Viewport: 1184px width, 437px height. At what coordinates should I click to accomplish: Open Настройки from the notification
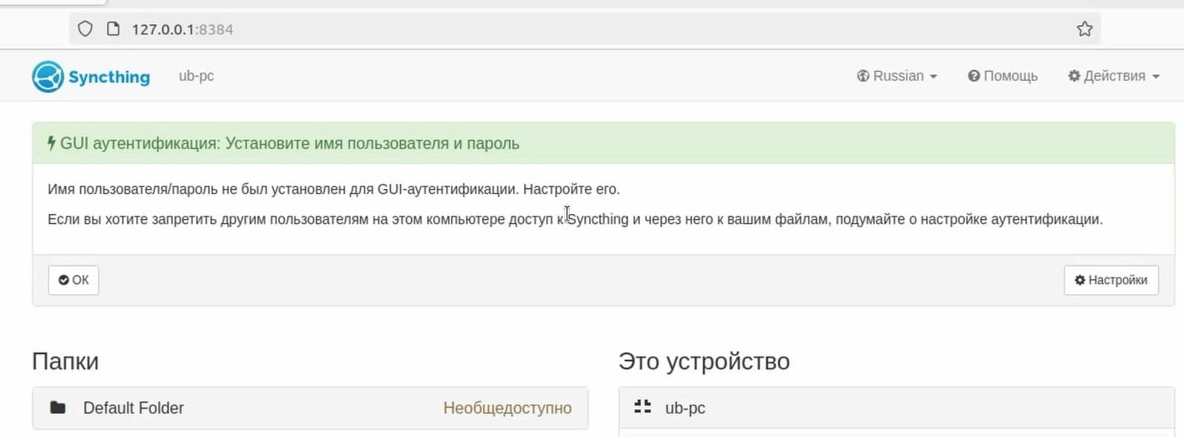1111,280
